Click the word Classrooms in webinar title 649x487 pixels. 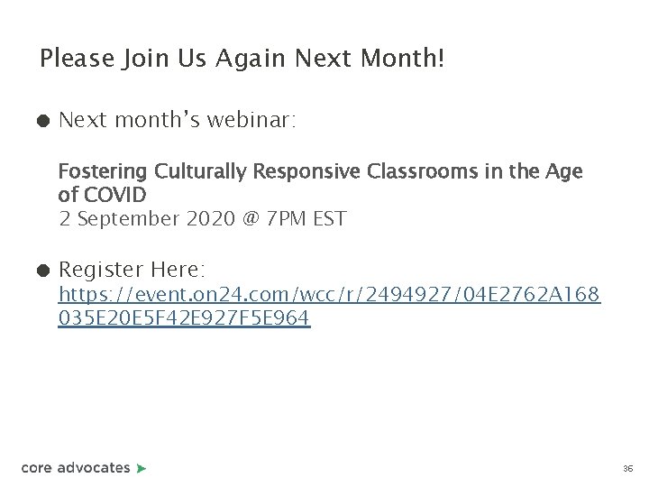[417, 171]
